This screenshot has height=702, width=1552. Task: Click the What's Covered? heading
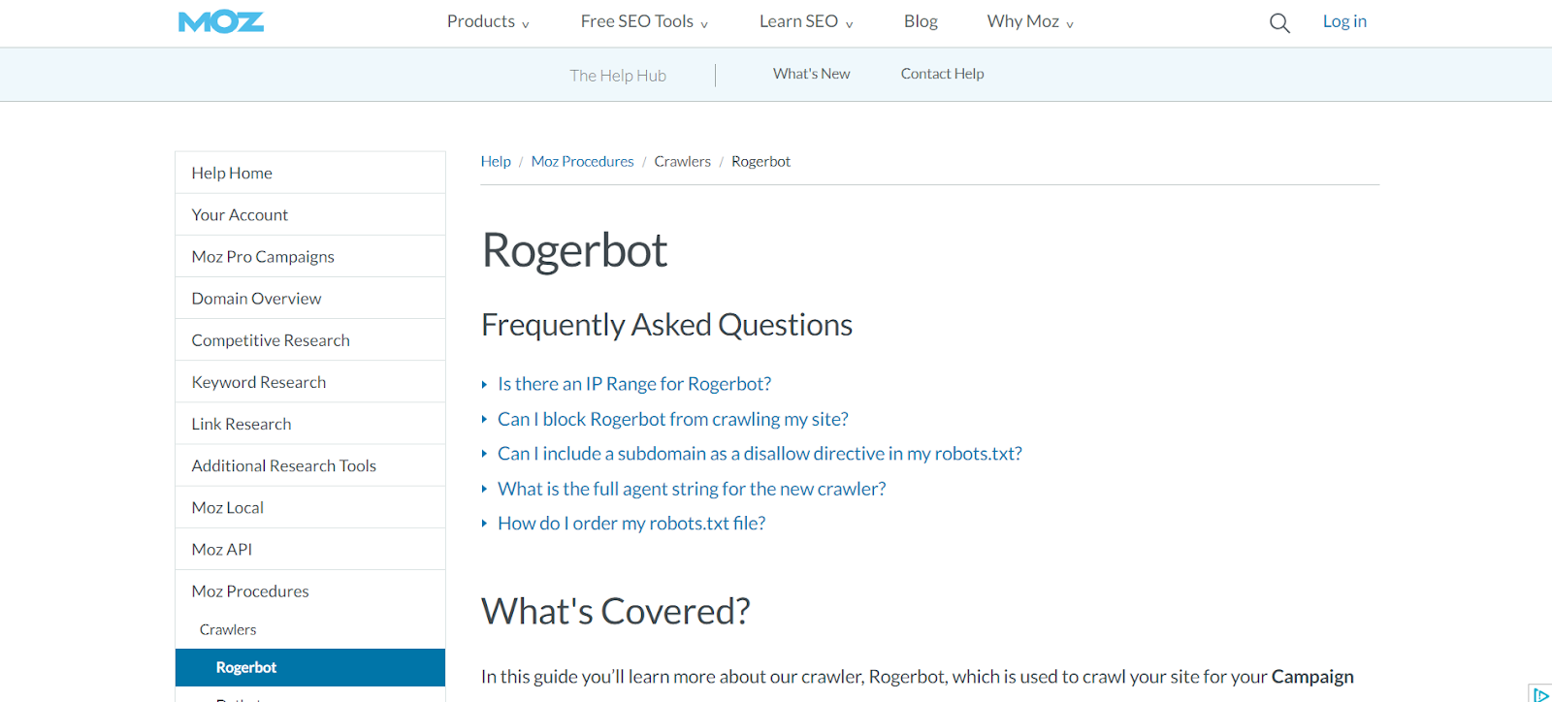coord(616,612)
